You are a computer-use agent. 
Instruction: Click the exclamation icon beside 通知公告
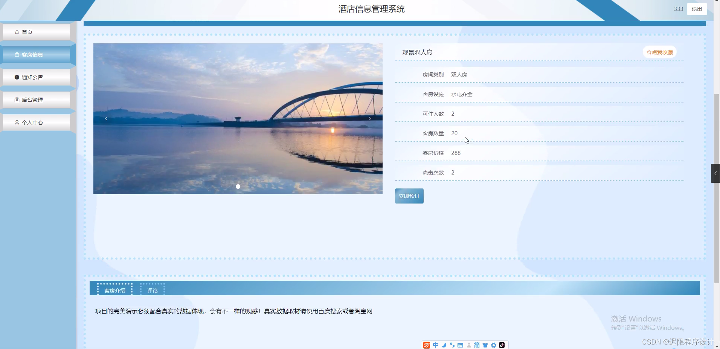(17, 77)
